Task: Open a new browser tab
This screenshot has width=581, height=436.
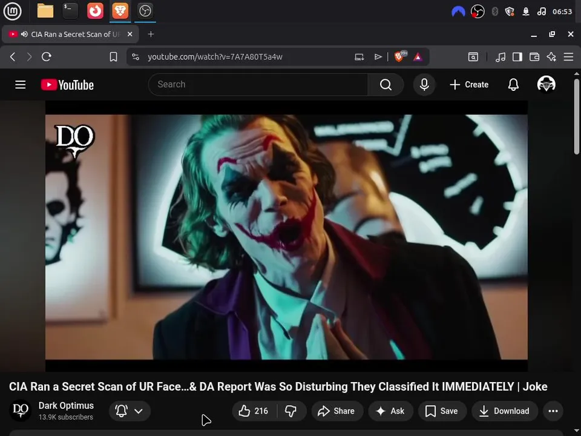Action: point(151,34)
